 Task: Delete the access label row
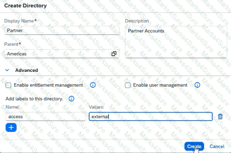point(220,116)
